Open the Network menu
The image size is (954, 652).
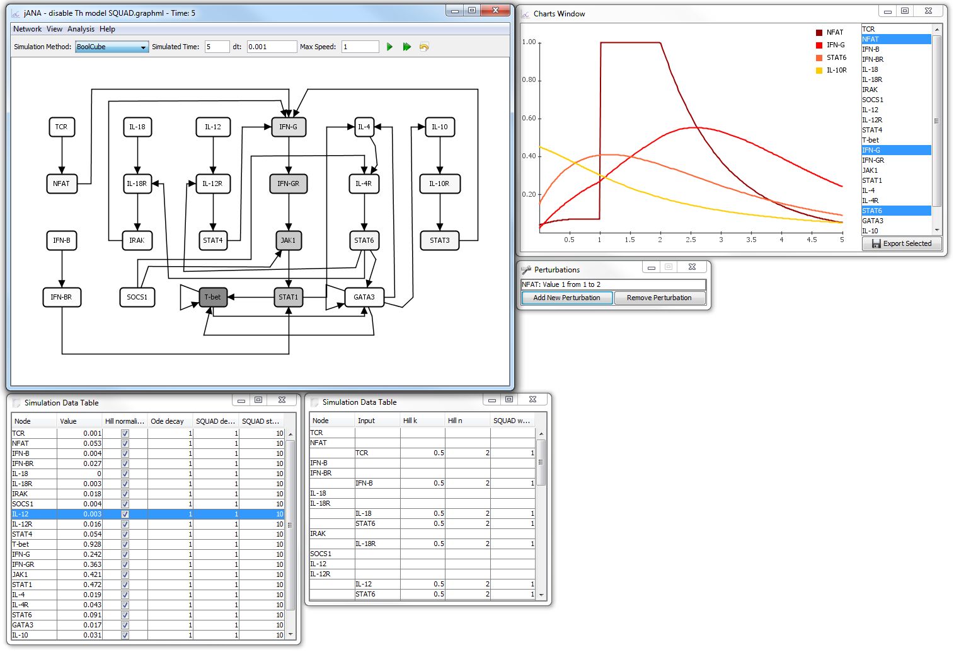tap(27, 29)
